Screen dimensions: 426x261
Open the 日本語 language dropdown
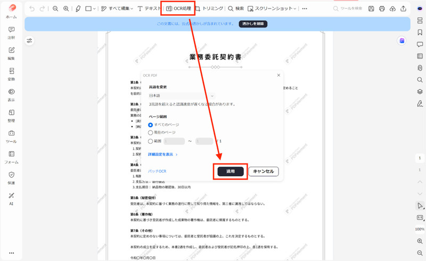[182, 96]
